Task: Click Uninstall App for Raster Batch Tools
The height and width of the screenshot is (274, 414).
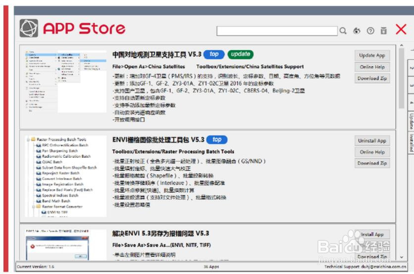Action: 372,141
